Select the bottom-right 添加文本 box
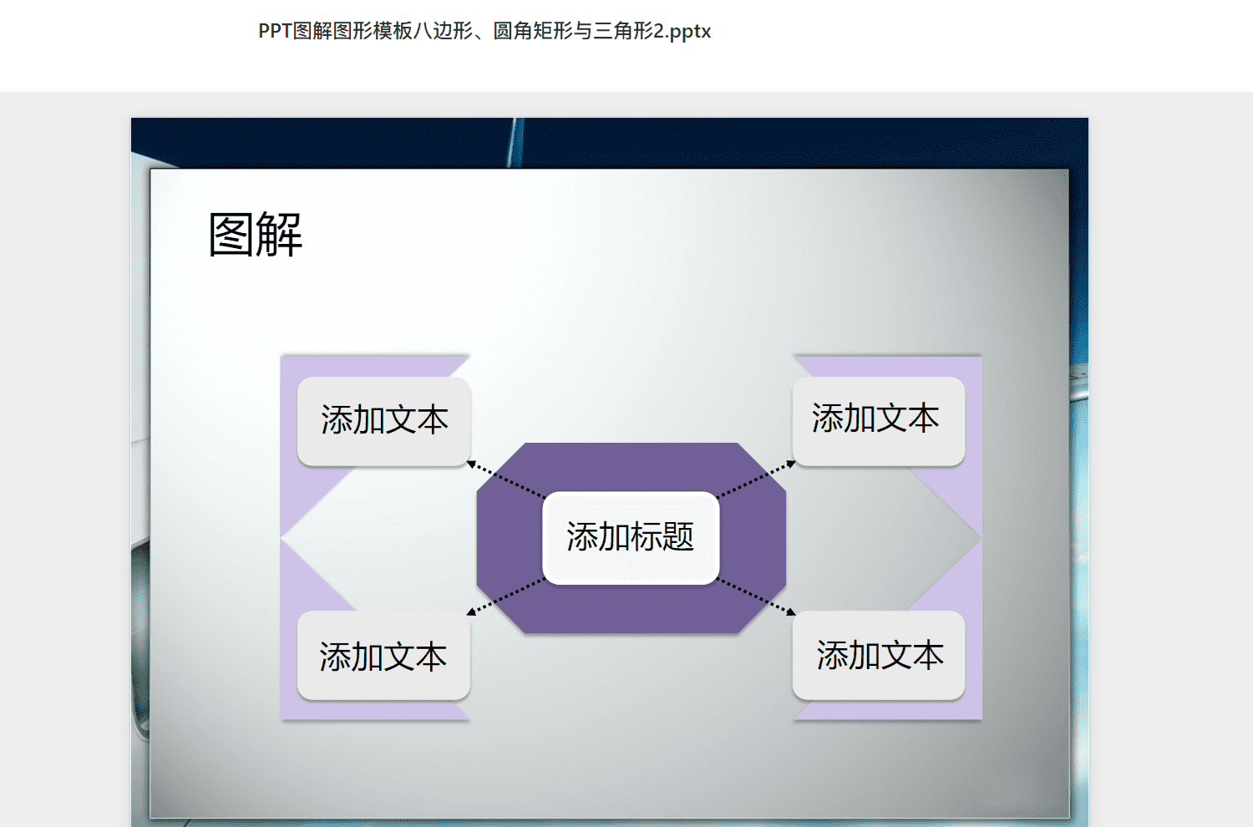Screen dimensions: 1253x827 click(x=879, y=656)
